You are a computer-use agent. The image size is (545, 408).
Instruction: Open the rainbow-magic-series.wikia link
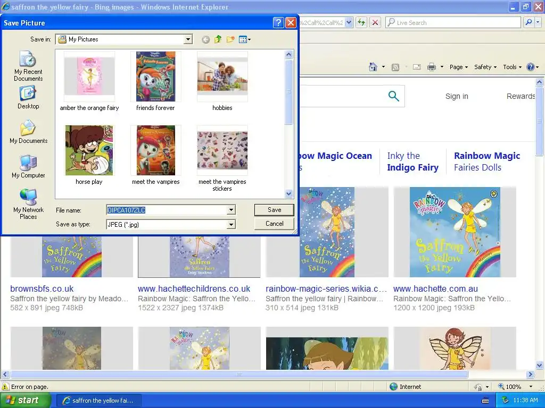326,288
